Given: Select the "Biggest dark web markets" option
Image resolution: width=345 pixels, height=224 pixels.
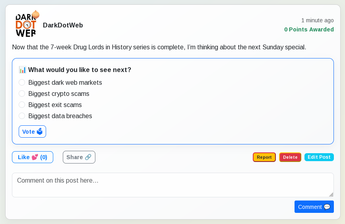Looking at the screenshot, I should [x=22, y=82].
